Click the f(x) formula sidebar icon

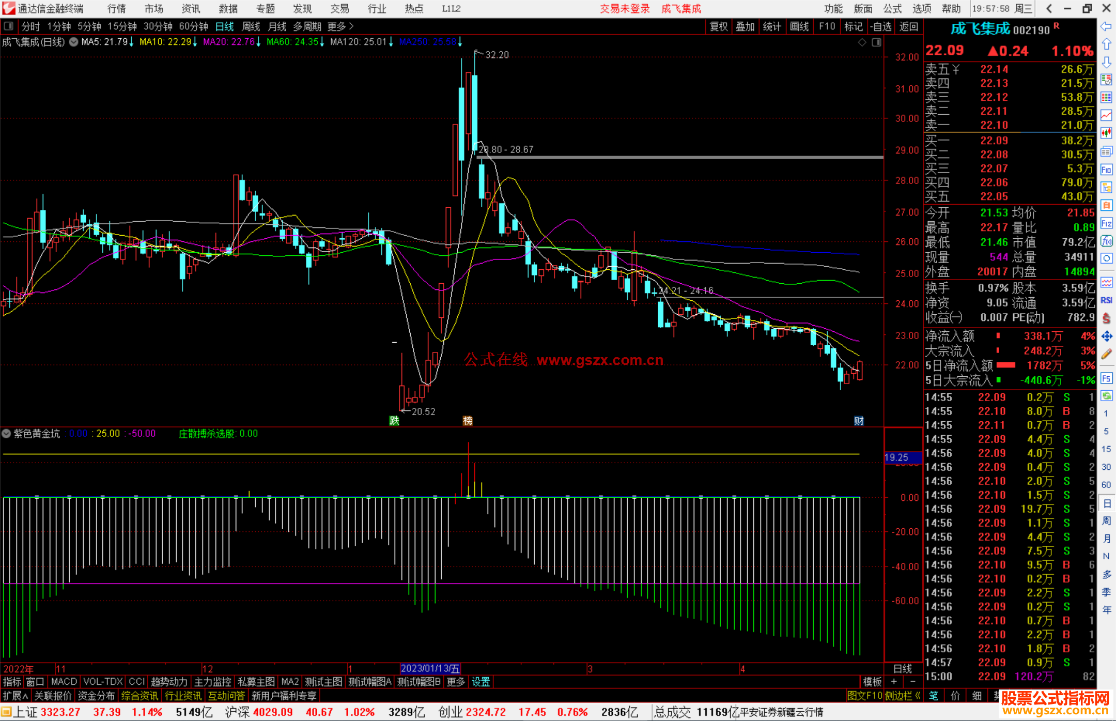pos(1106,241)
